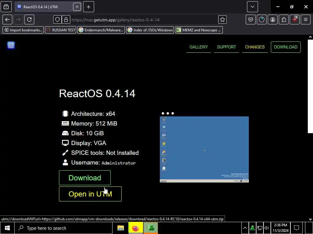Image resolution: width=313 pixels, height=234 pixels.
Task: Click the ReactOS 0.4.14 heading
Action: [x=97, y=93]
